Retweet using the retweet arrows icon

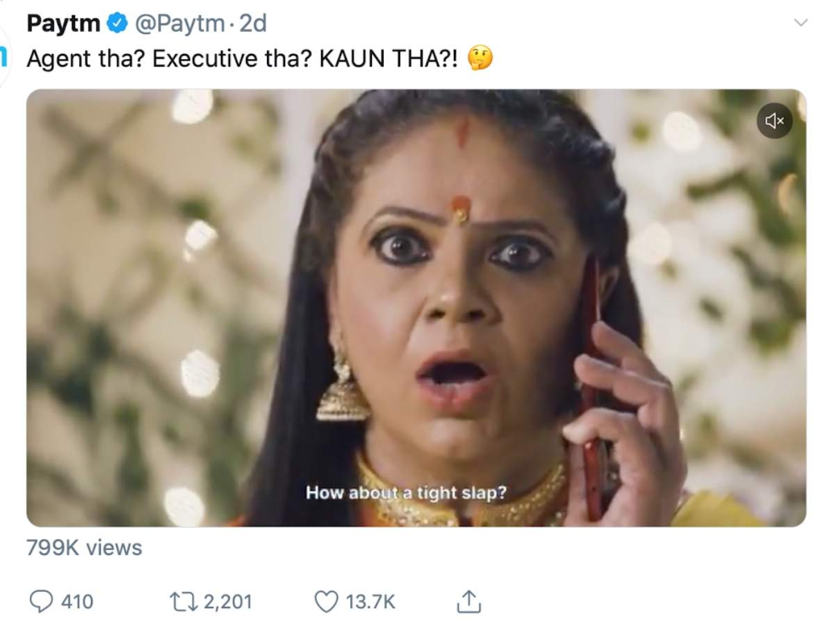pyautogui.click(x=184, y=601)
